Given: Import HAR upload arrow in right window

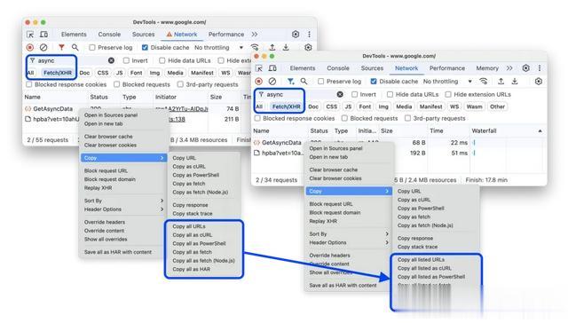Looking at the screenshot, I should pos(501,82).
